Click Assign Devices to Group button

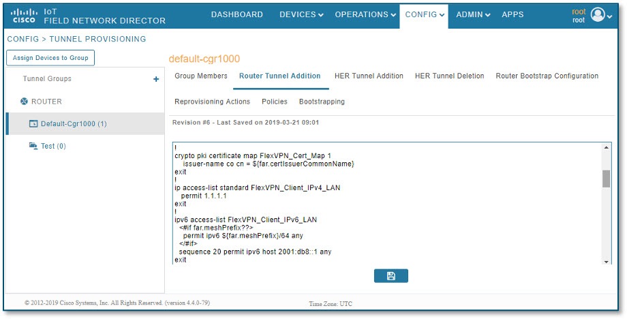pyautogui.click(x=50, y=57)
